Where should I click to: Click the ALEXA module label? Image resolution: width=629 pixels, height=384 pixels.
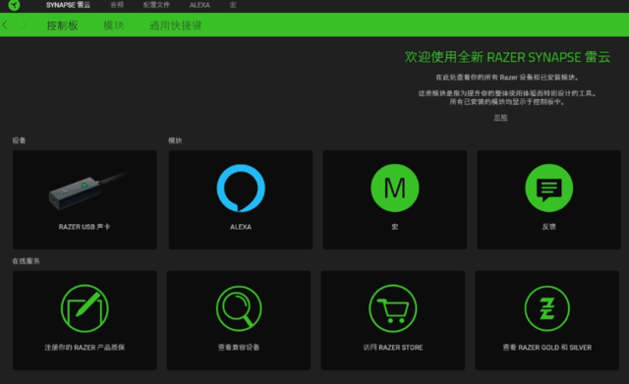[x=241, y=227]
